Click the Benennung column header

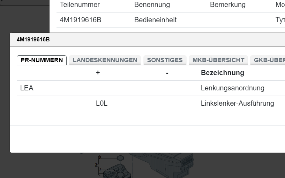click(x=152, y=5)
